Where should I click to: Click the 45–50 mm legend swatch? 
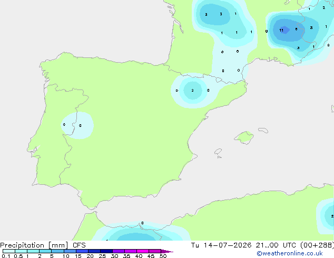click(155, 251)
